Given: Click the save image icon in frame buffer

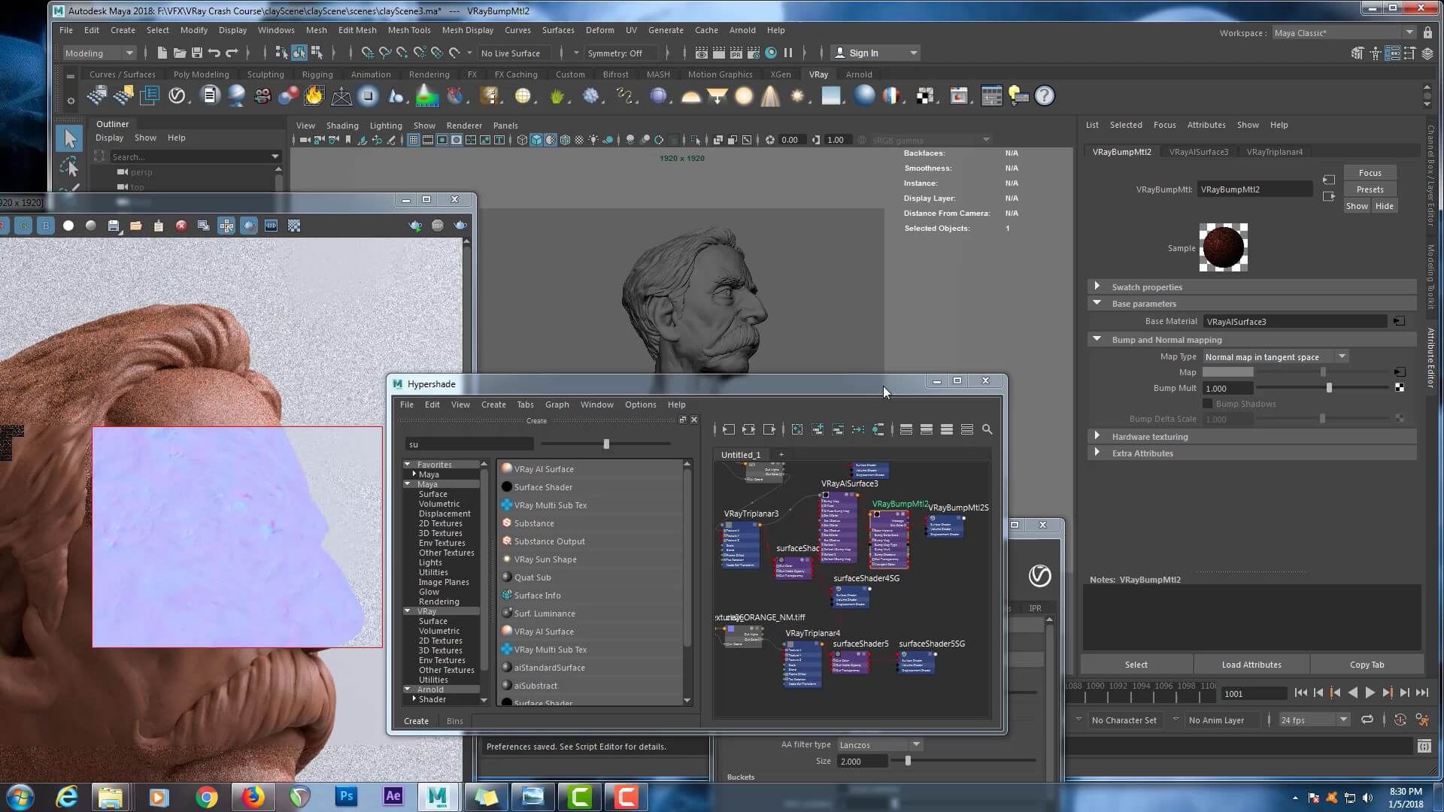Looking at the screenshot, I should point(114,226).
